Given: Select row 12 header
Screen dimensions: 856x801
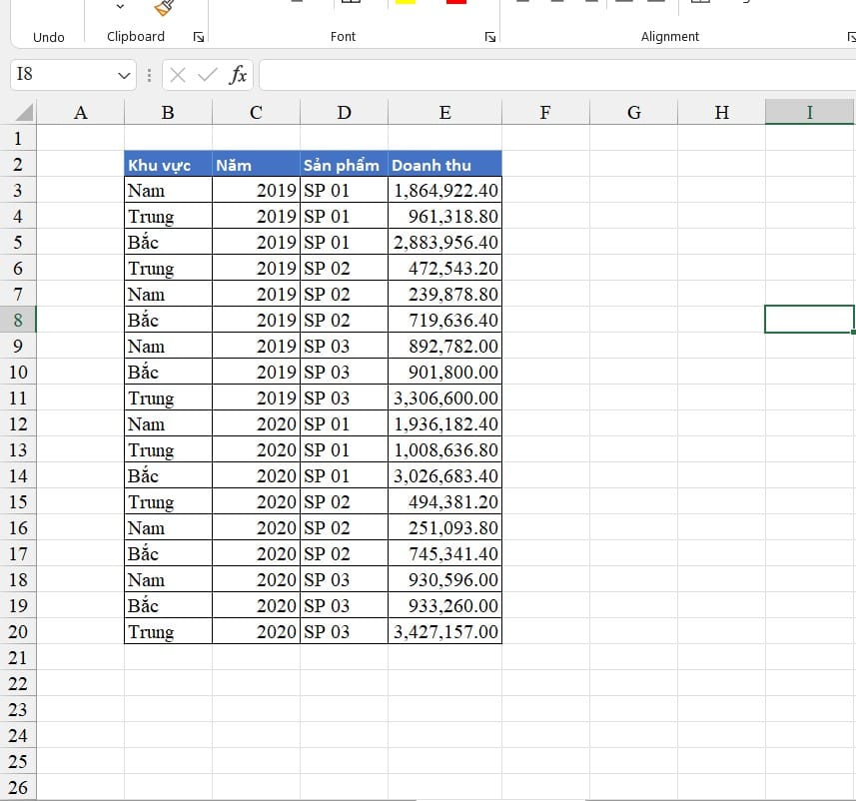Looking at the screenshot, I should 18,423.
